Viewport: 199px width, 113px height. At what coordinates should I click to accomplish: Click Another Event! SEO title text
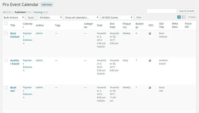tap(163, 62)
